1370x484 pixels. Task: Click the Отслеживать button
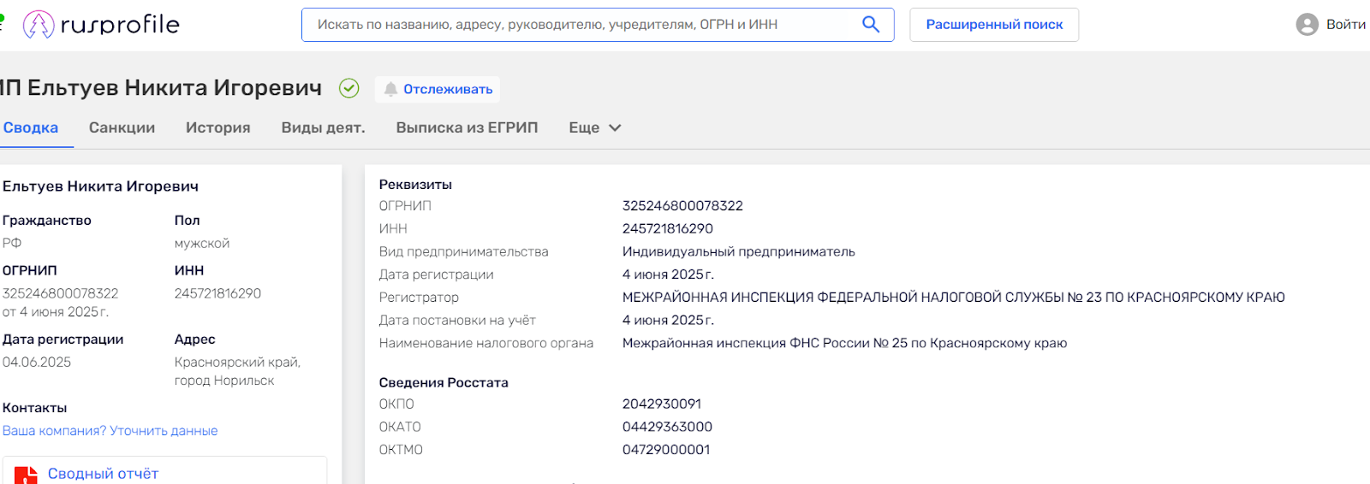tap(448, 89)
